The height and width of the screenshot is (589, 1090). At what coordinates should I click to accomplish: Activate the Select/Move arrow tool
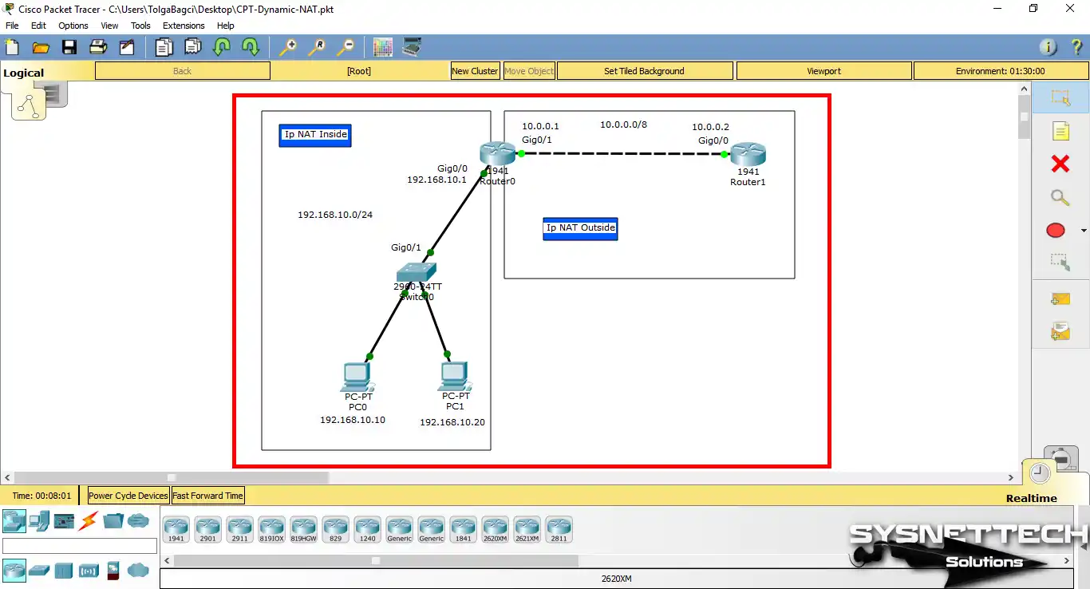[1061, 97]
